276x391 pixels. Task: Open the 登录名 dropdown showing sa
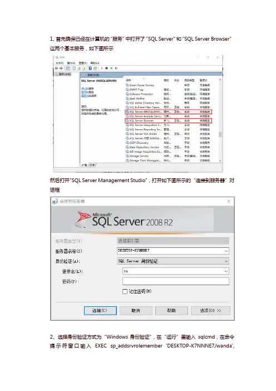pyautogui.click(x=176, y=271)
